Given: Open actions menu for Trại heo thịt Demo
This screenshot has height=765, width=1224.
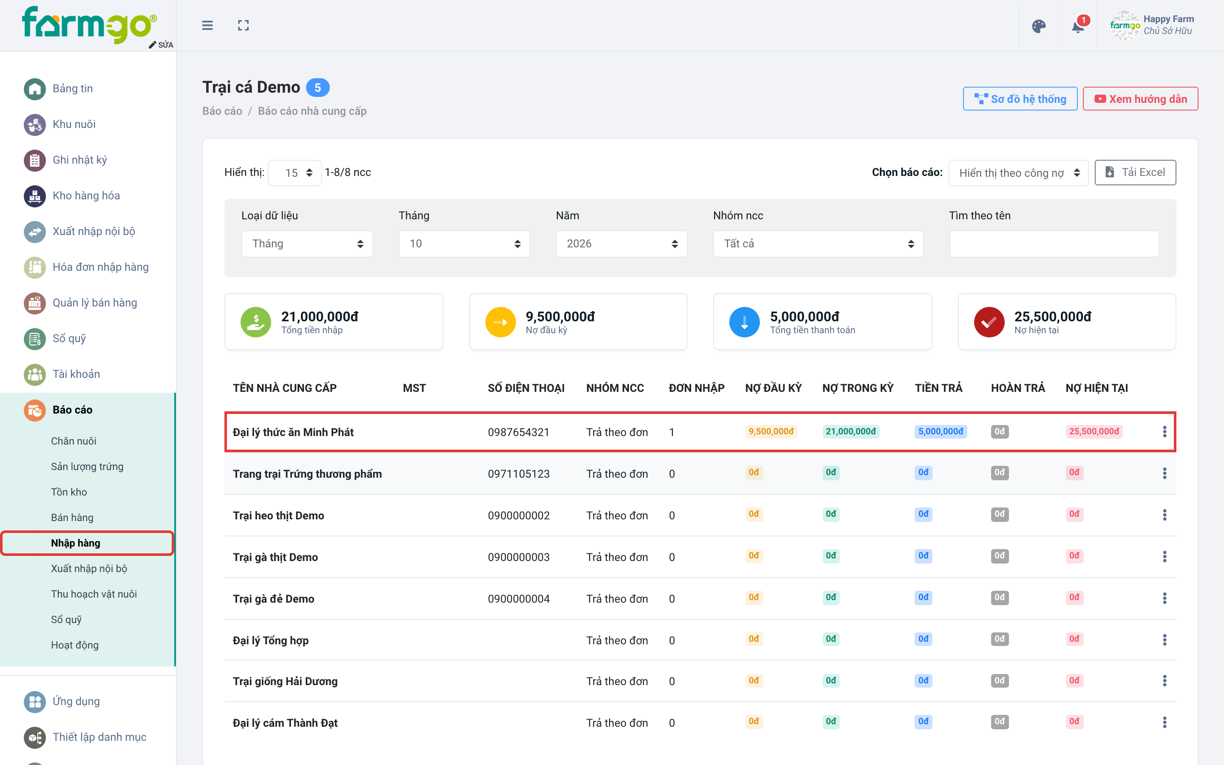Looking at the screenshot, I should click(x=1164, y=515).
